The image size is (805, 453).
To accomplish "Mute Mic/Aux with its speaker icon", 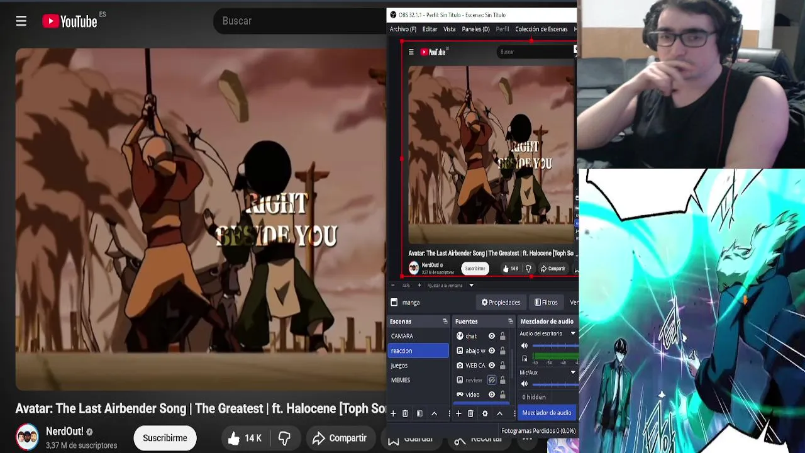I will [525, 384].
